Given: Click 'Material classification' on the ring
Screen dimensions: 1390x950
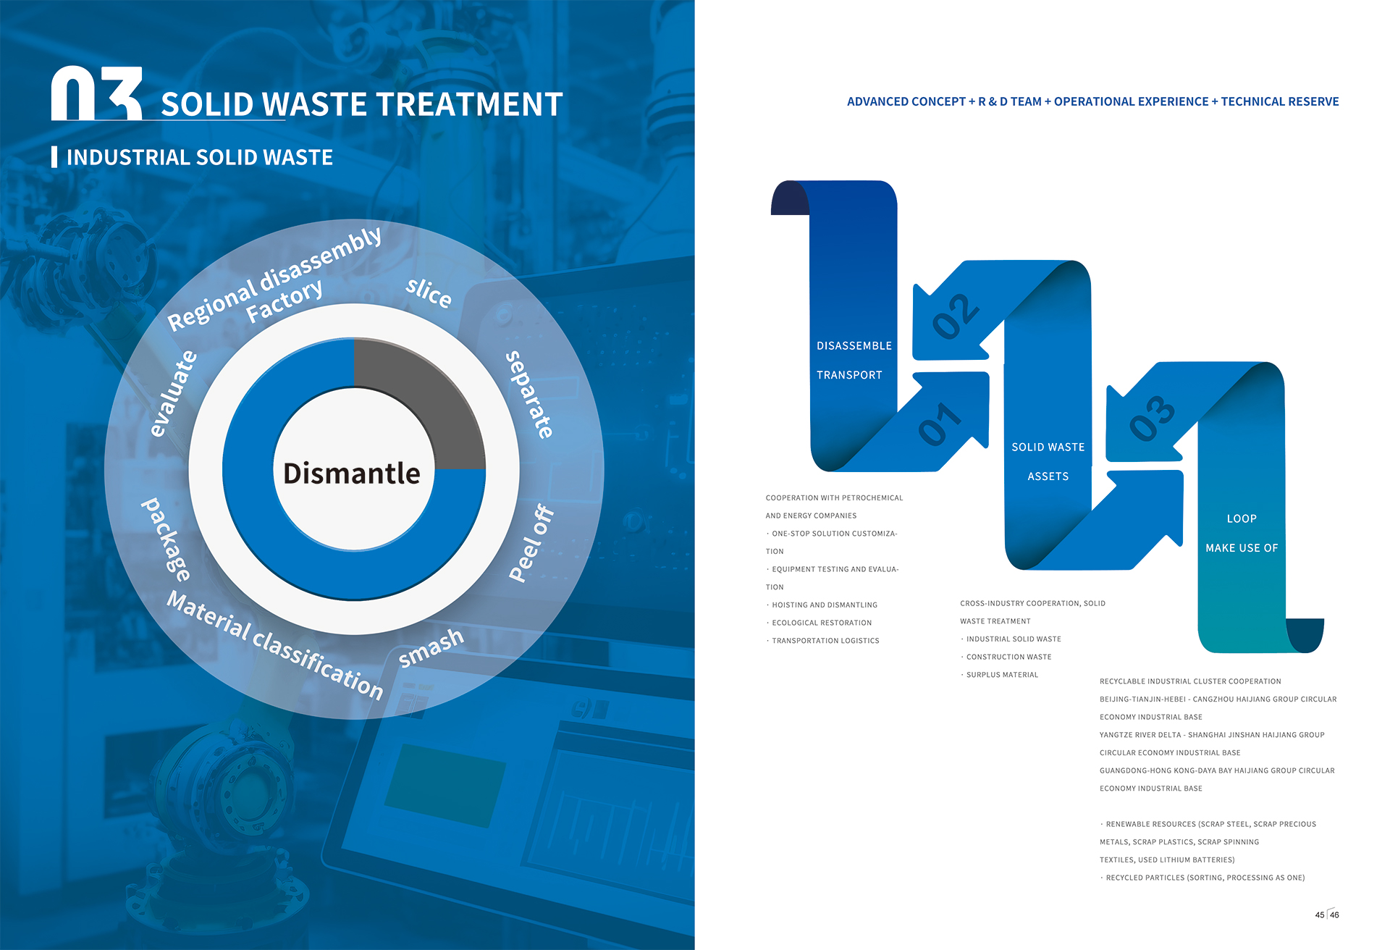Looking at the screenshot, I should pyautogui.click(x=275, y=644).
